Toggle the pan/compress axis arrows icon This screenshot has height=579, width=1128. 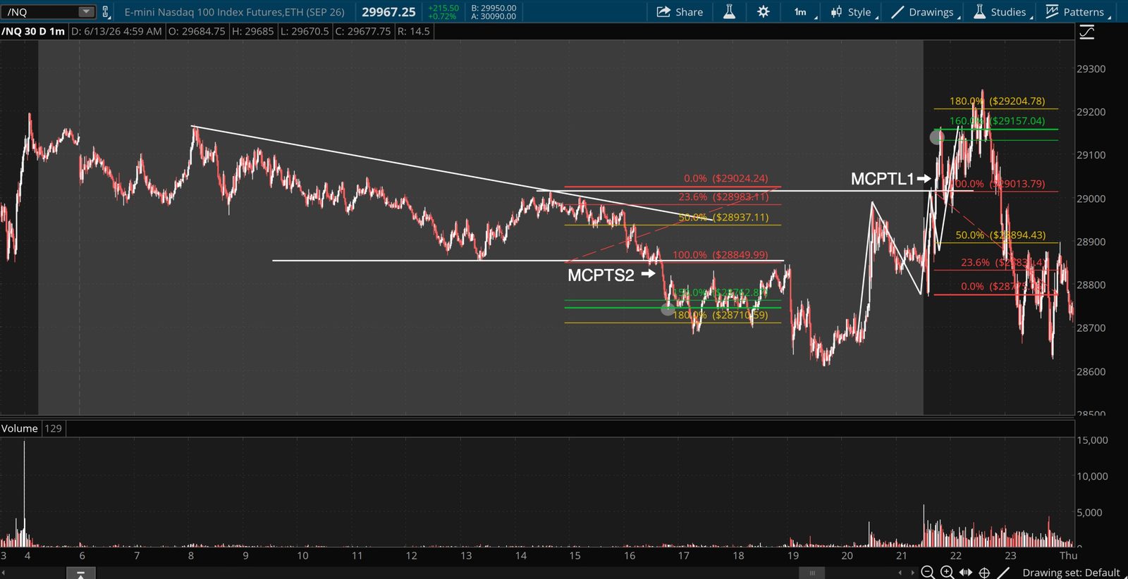966,573
